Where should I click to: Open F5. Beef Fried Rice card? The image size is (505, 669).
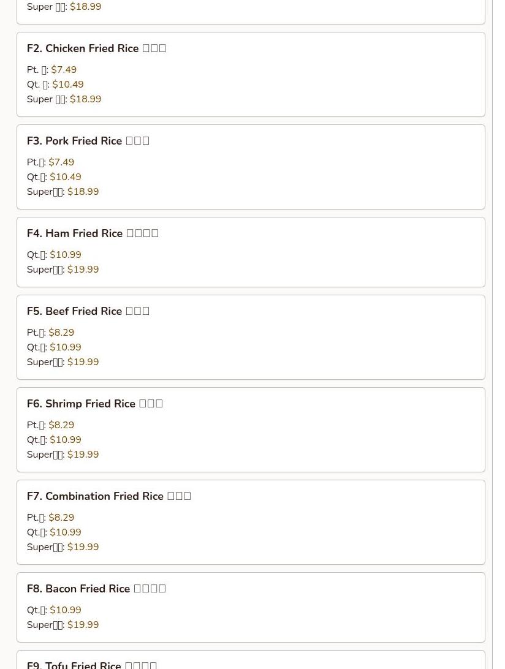click(251, 337)
